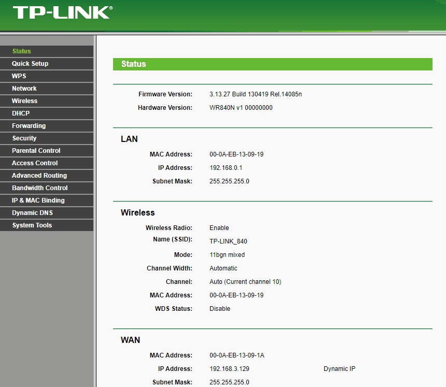Go to the Wireless sidebar menu item

point(47,101)
